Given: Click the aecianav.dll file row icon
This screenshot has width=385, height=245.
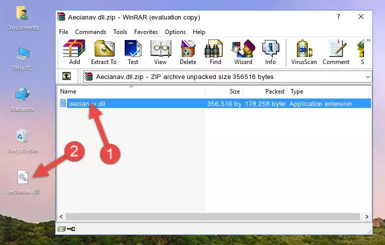Looking at the screenshot, I should [x=63, y=103].
